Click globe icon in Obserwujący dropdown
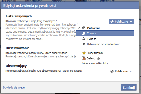 click(112, 71)
